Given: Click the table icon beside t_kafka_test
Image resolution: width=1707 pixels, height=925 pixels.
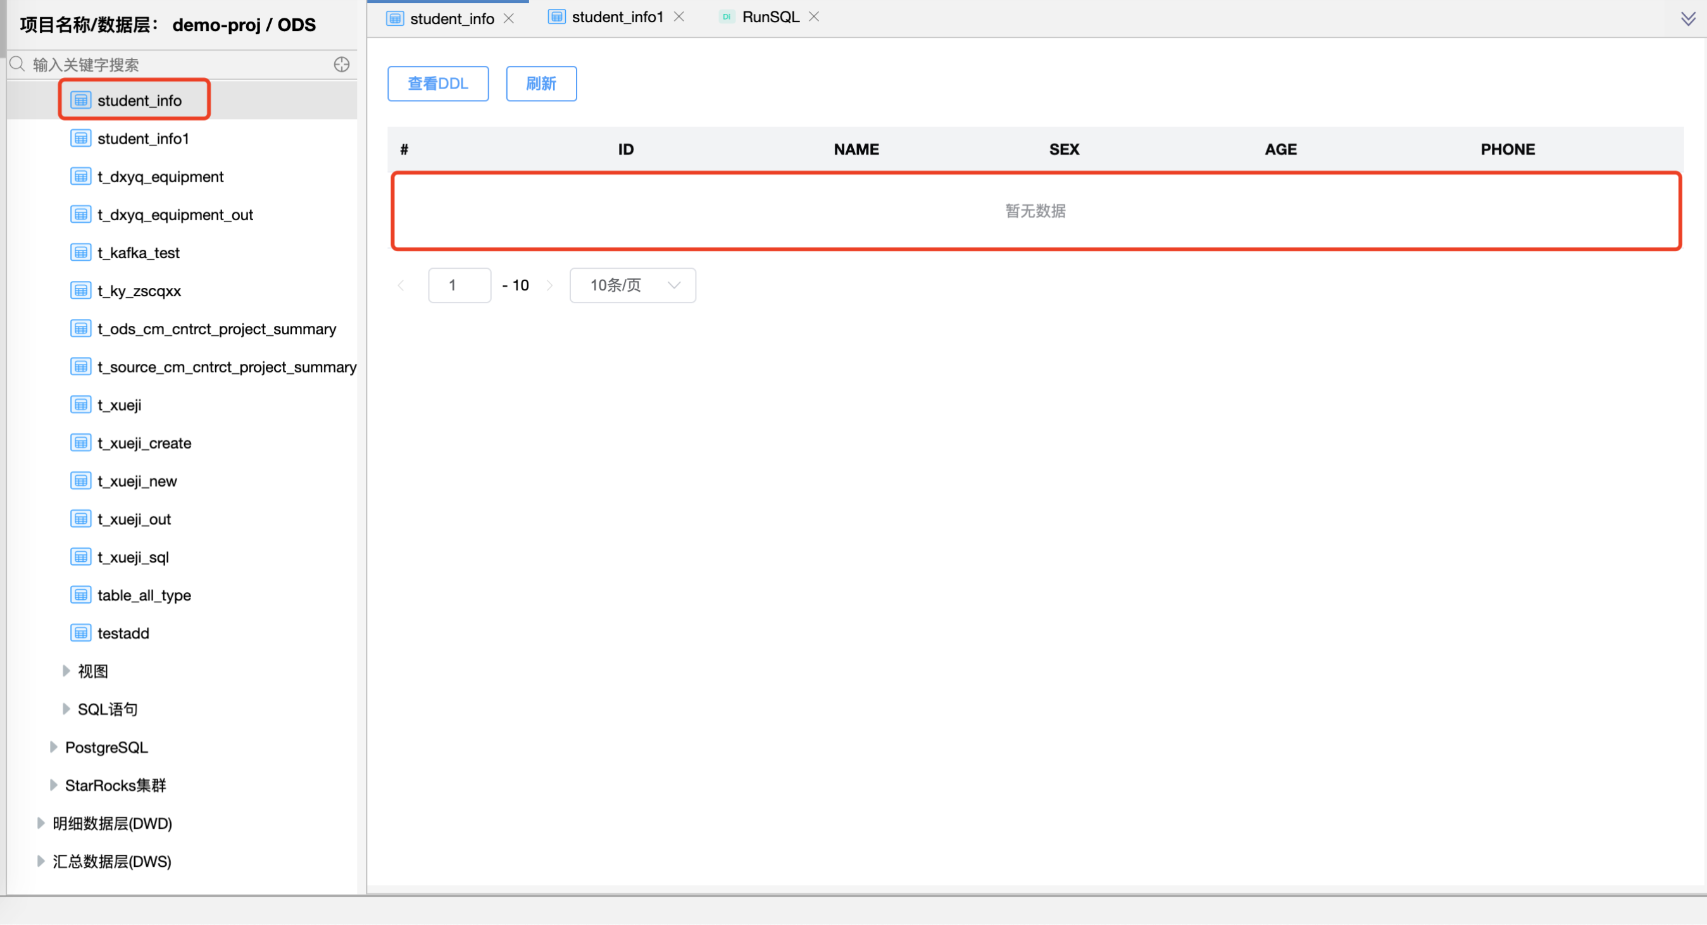Looking at the screenshot, I should click(x=80, y=252).
